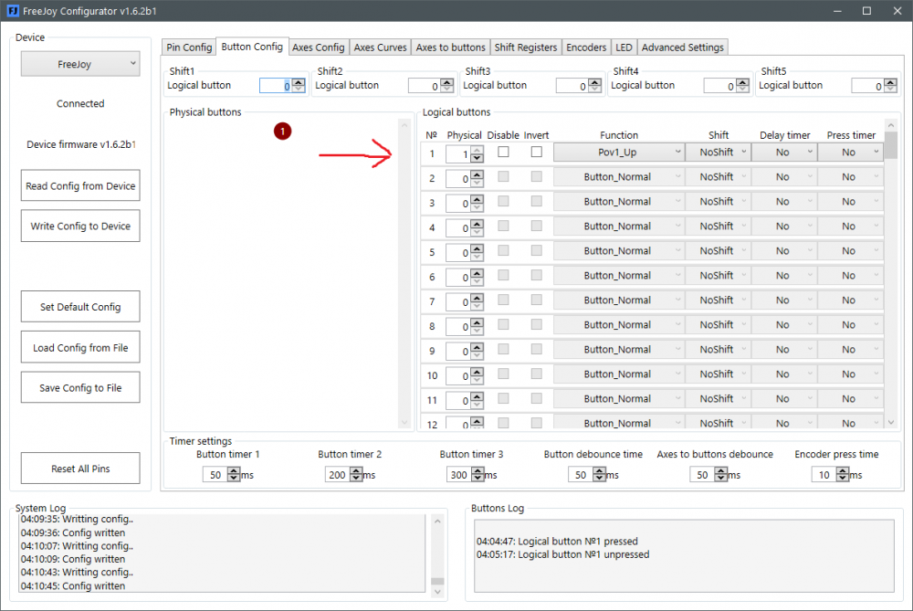This screenshot has width=913, height=611.
Task: Click the FreeJoy app icon in title bar
Action: [13, 11]
